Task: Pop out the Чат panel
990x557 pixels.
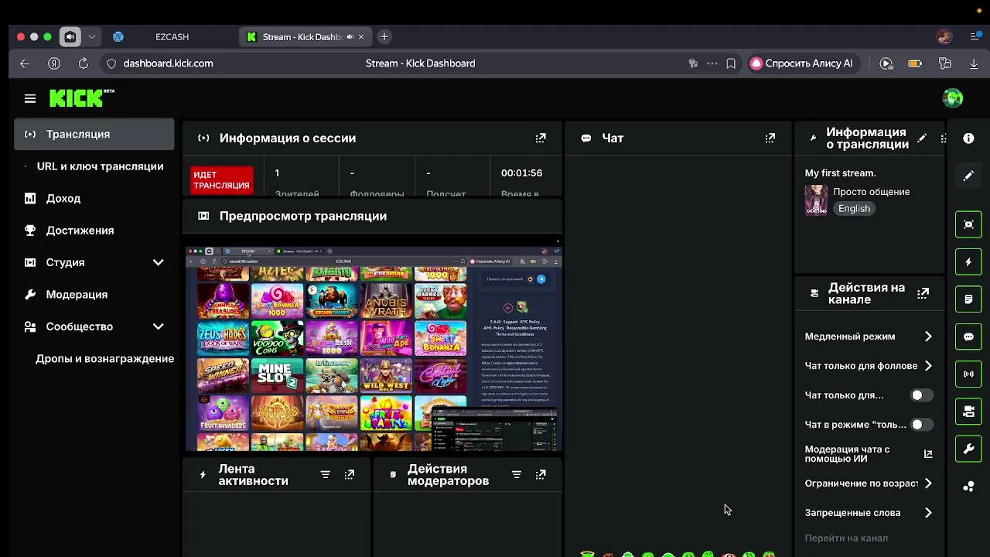Action: (770, 138)
